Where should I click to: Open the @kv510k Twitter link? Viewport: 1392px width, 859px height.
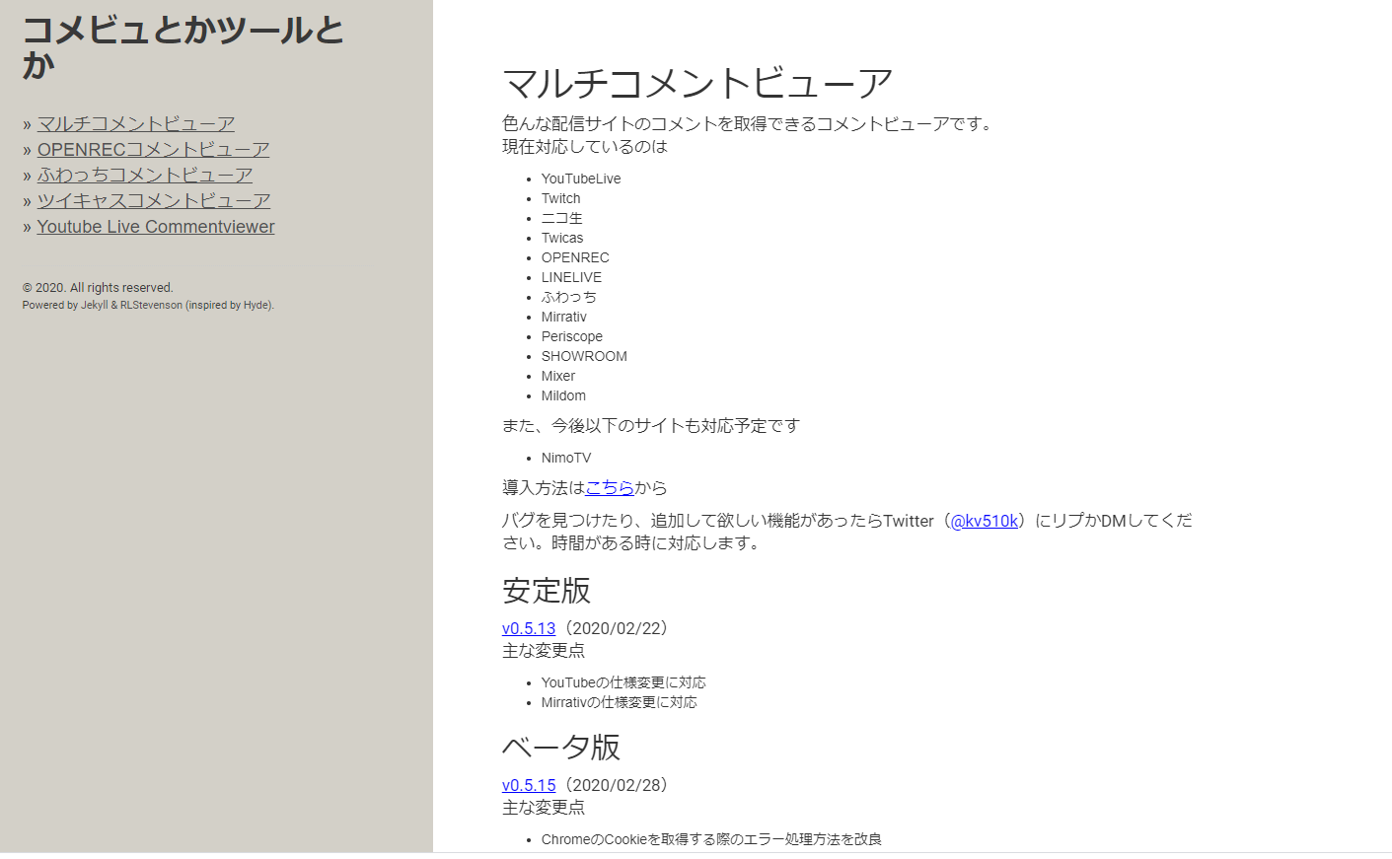(x=985, y=521)
